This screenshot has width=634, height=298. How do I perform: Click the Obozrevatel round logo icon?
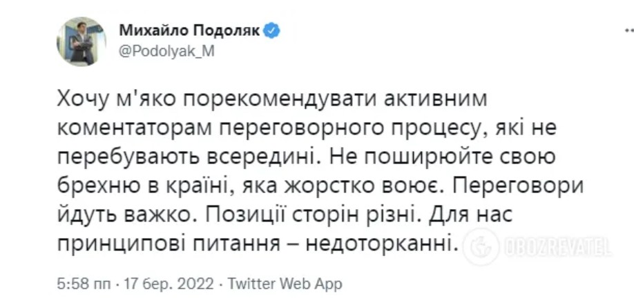coord(481,246)
